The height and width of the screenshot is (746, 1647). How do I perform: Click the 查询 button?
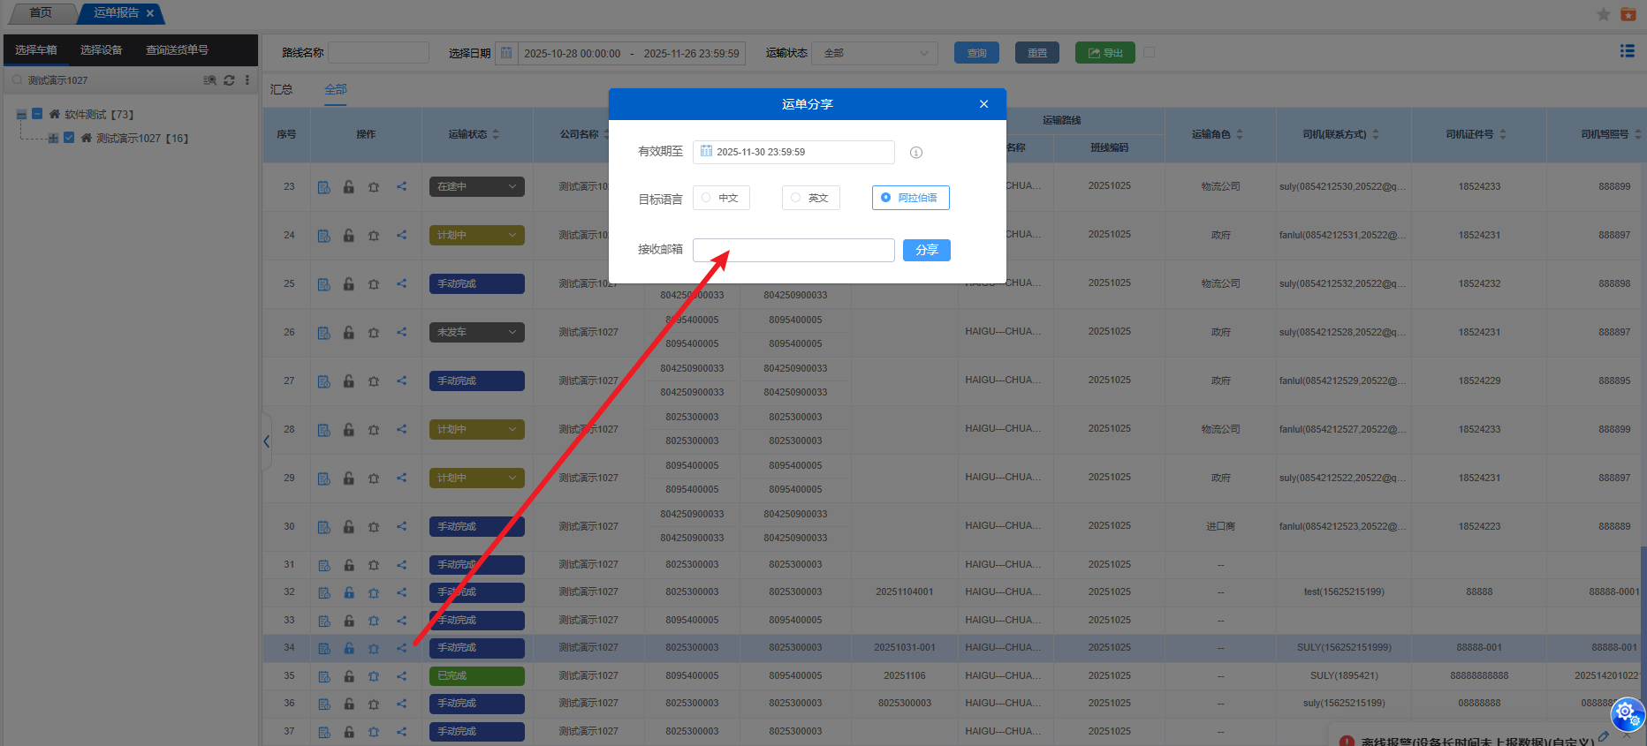tap(976, 53)
